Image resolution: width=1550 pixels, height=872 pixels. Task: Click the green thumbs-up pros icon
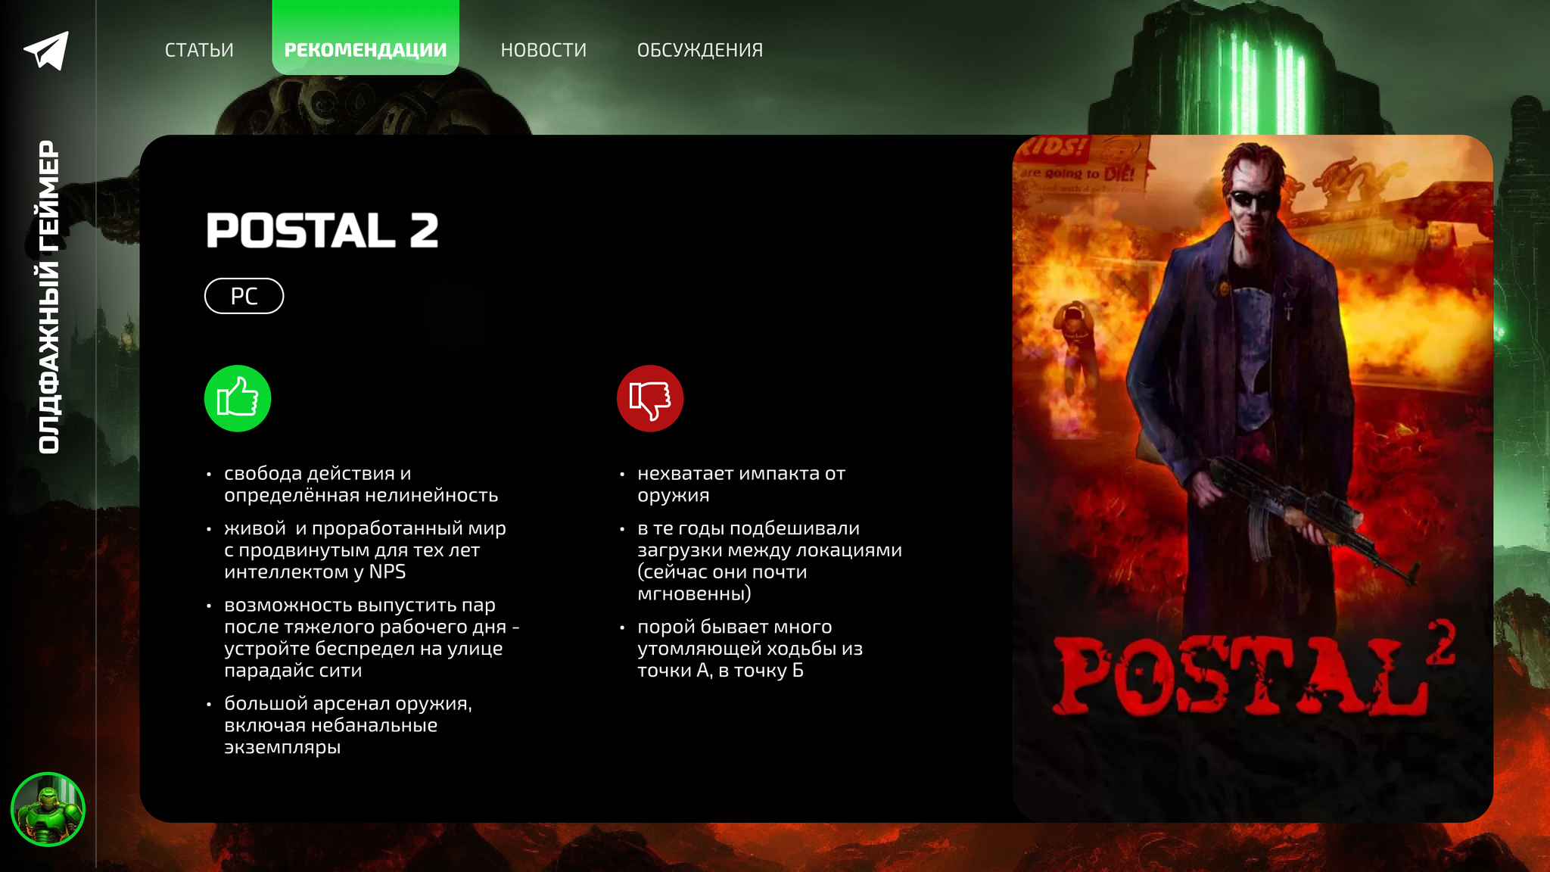click(238, 398)
